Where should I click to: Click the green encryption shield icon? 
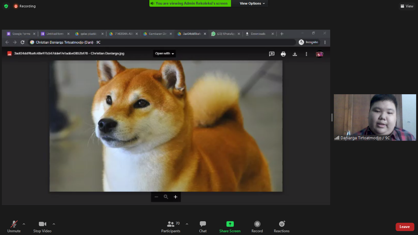6,6
